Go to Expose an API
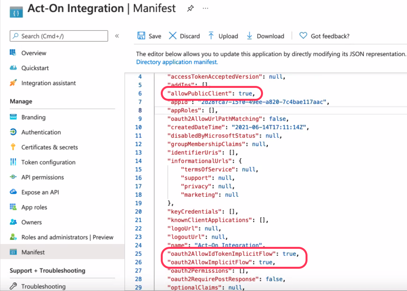 40,192
